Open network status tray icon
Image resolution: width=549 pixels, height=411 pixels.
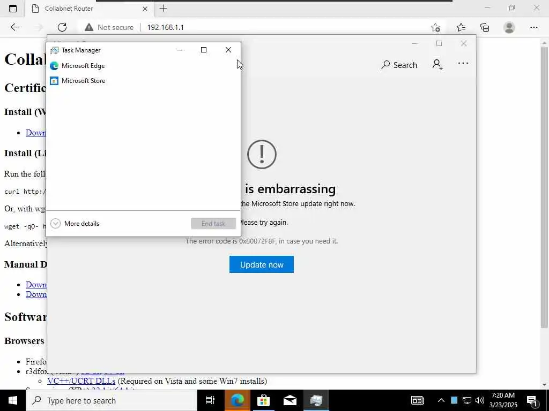click(x=467, y=400)
